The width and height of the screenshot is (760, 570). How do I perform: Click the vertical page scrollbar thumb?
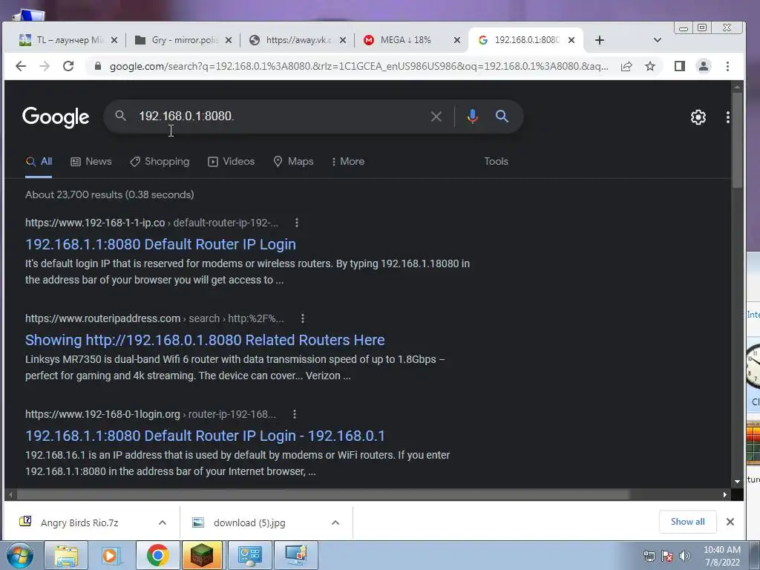tap(737, 140)
